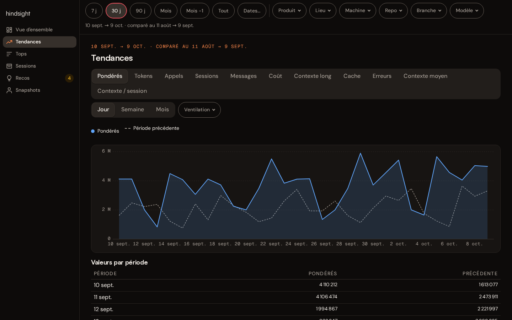Open the Branche filter dropdown
Screen dimensions: 512x320
pyautogui.click(x=429, y=11)
